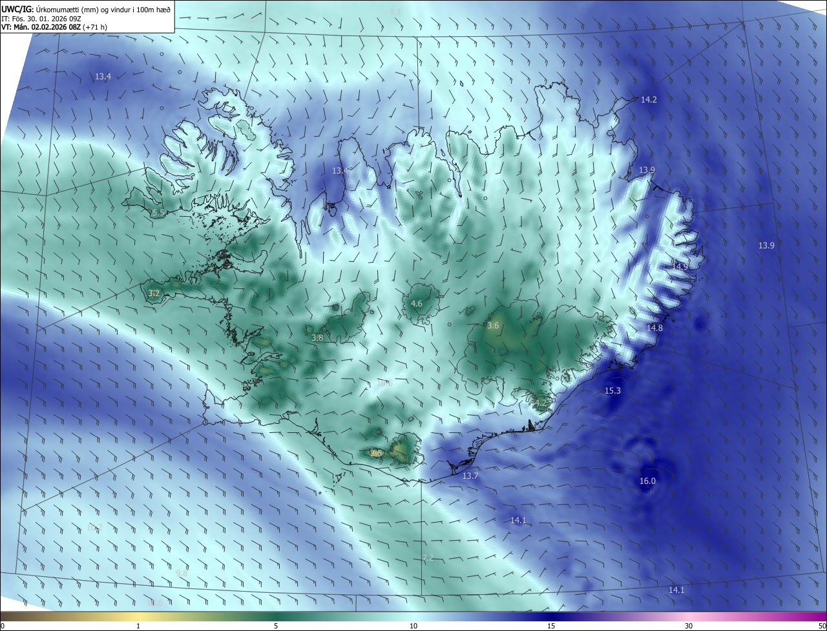The image size is (827, 631).
Task: Click the 14.9 value in the Eastfjords
Action: coord(680,266)
